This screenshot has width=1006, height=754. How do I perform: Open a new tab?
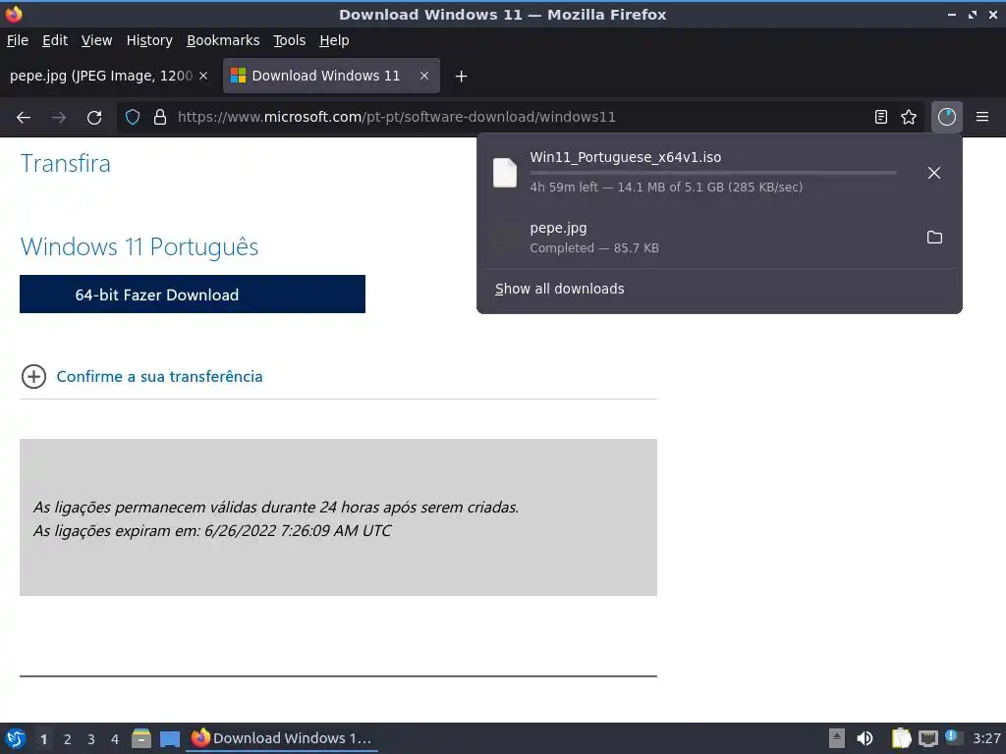coord(461,77)
